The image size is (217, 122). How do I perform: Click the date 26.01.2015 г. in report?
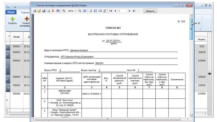click(x=114, y=41)
